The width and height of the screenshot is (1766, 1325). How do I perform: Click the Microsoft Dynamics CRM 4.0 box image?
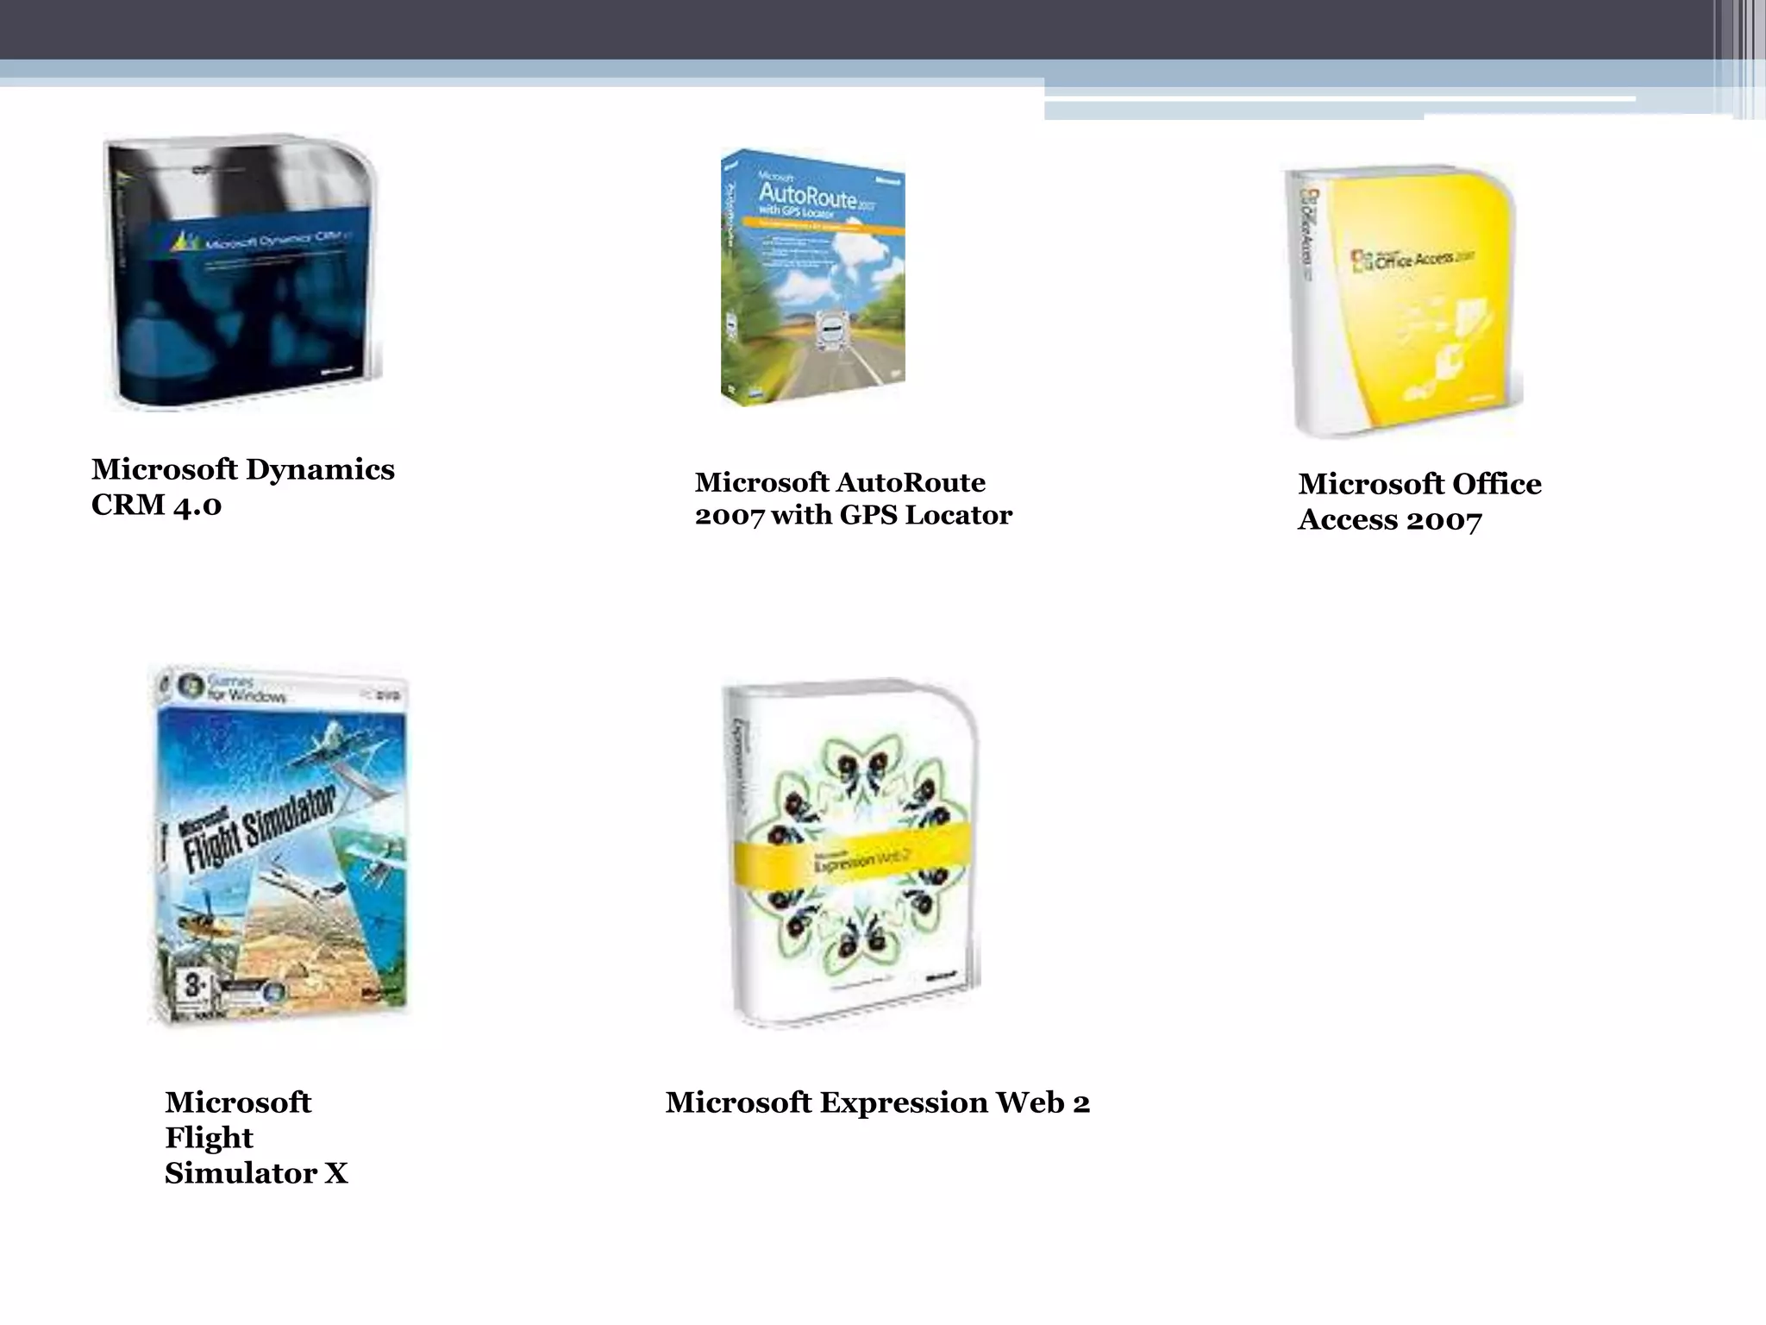(243, 271)
